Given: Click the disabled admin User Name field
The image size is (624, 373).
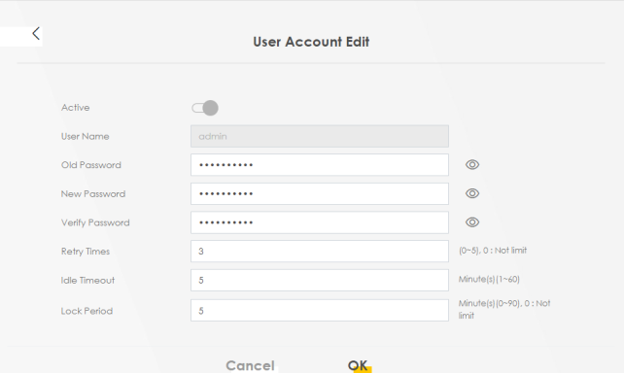Looking at the screenshot, I should (x=320, y=136).
